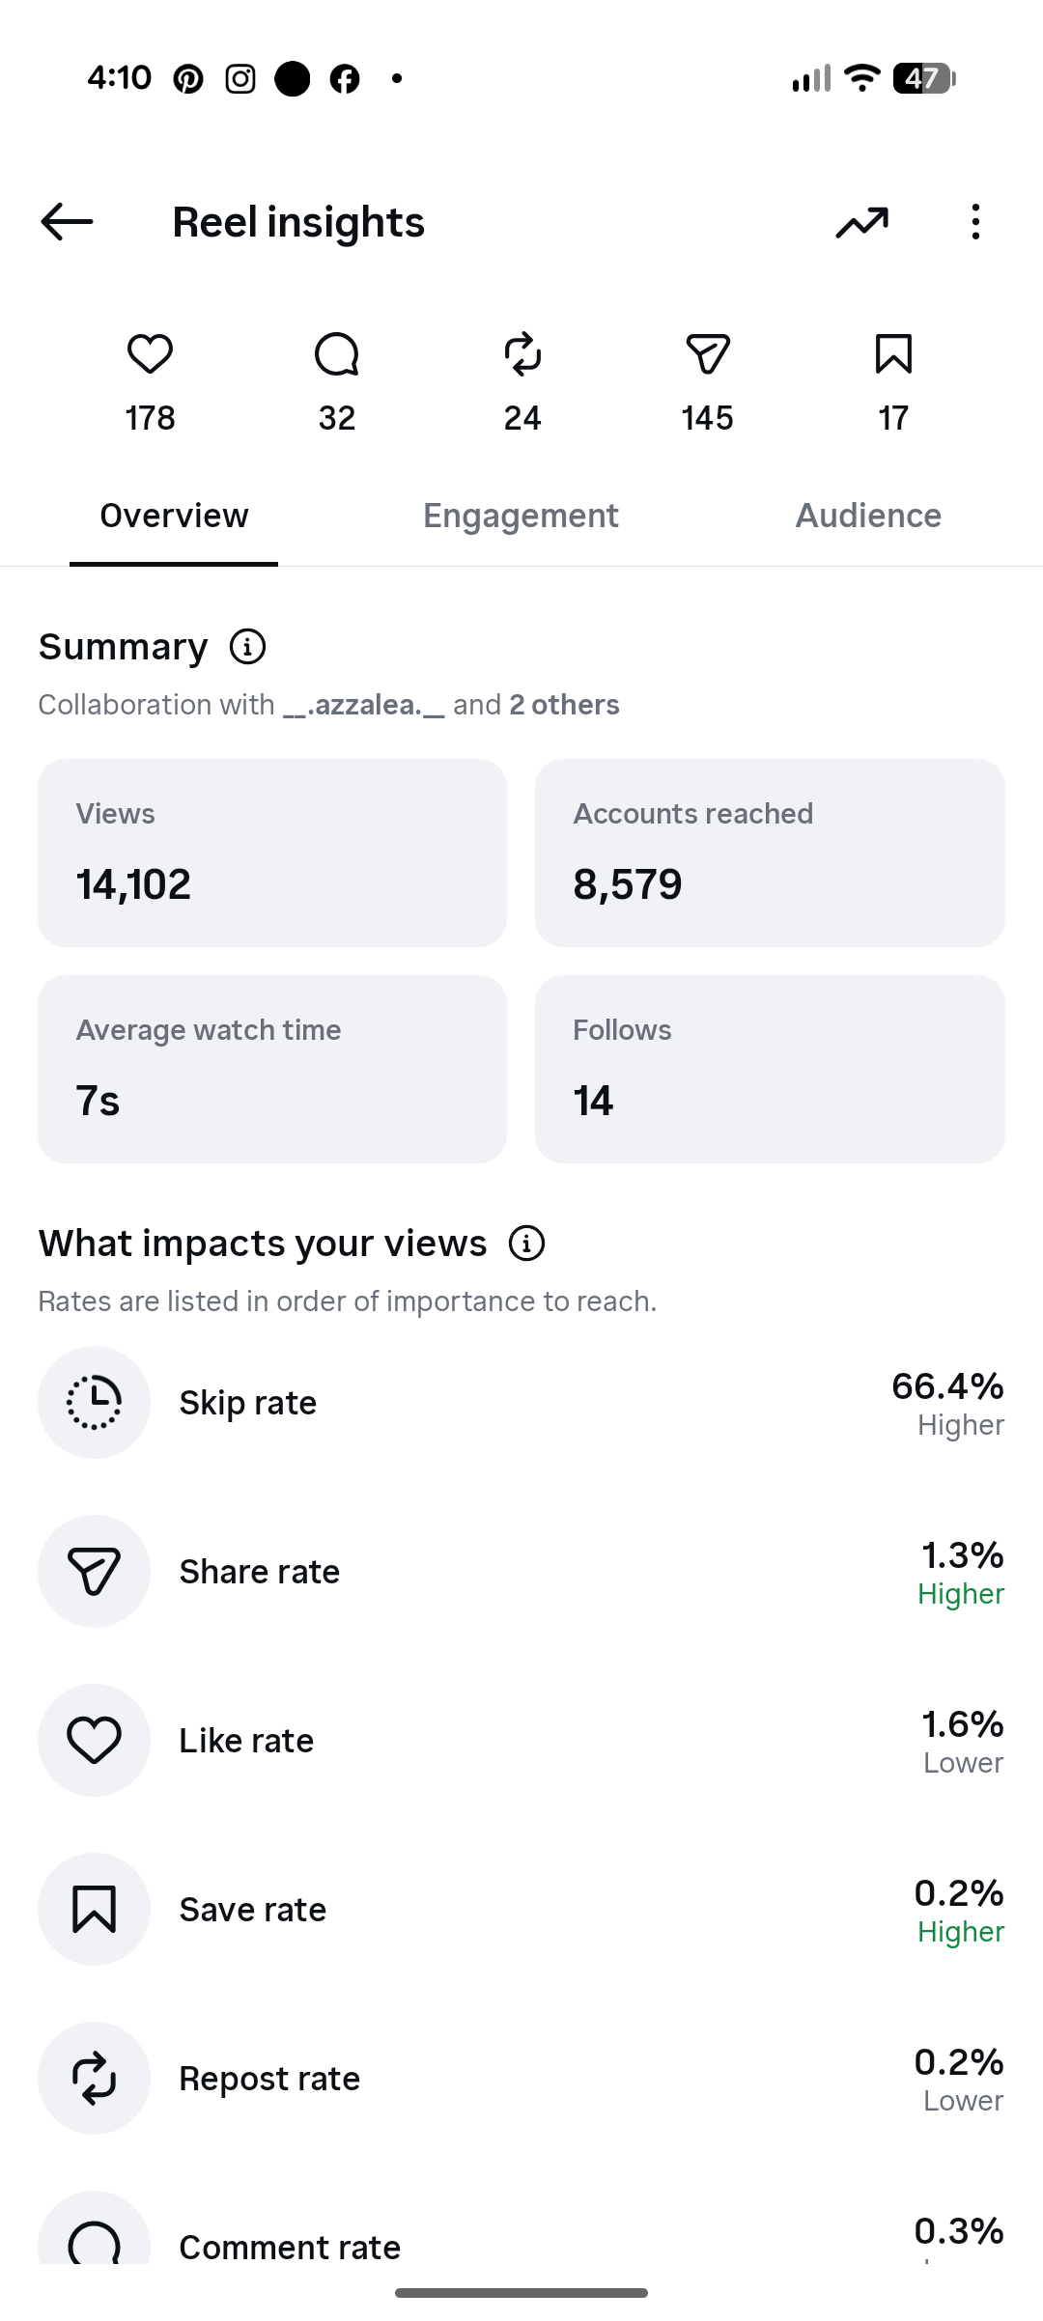Tap the comment bubble icon showing 32
The width and height of the screenshot is (1043, 2321).
tap(337, 354)
